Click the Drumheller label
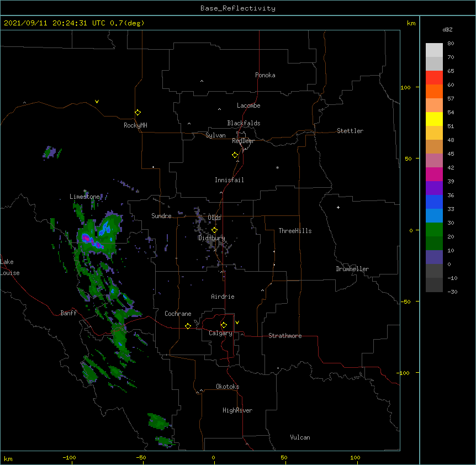The width and height of the screenshot is (476, 465). pos(352,269)
